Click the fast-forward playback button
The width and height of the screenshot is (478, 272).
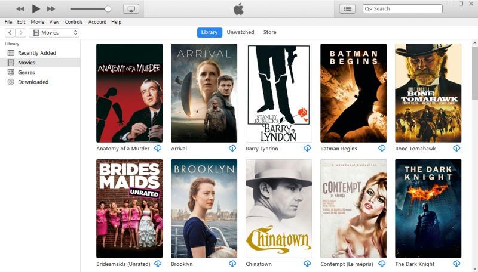coord(51,9)
